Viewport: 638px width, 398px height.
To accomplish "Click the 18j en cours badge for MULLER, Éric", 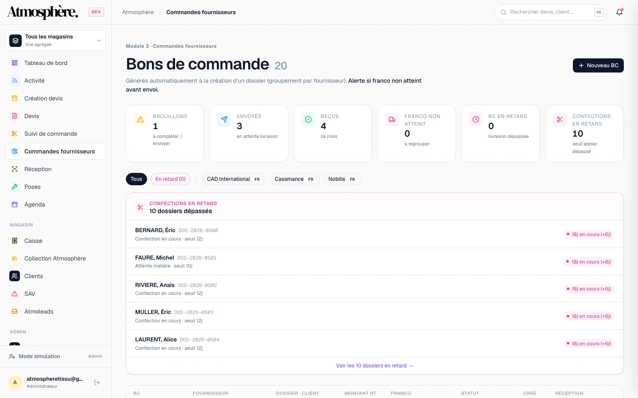I will coord(588,316).
